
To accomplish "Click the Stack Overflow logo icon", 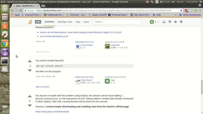I will tap(30, 22).
